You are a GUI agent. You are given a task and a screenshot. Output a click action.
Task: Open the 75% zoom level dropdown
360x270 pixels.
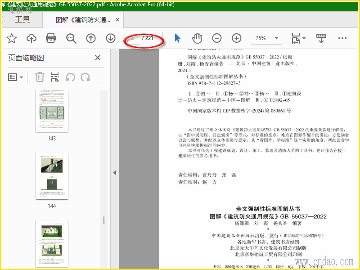277,38
